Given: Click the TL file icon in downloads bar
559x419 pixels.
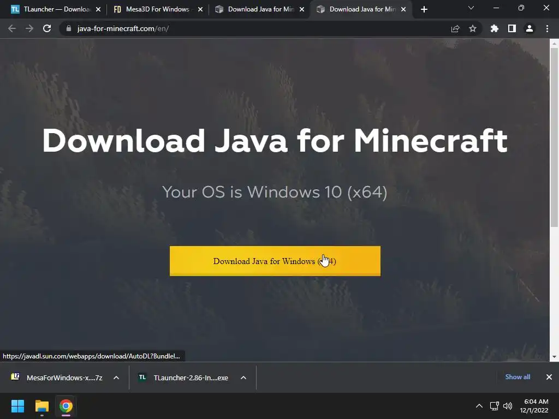Looking at the screenshot, I should [x=142, y=378].
